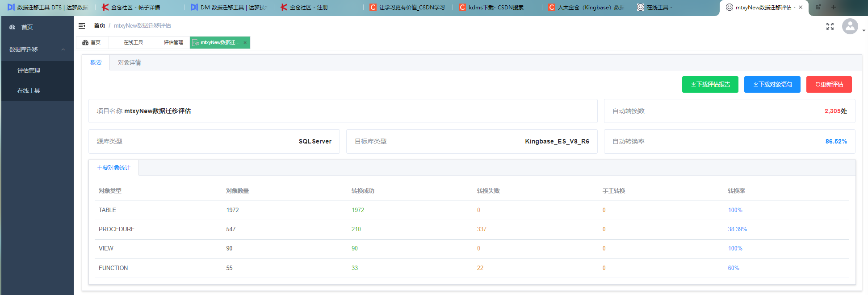
Task: Click the document icon in the mtxyNew tag
Action: pos(195,43)
